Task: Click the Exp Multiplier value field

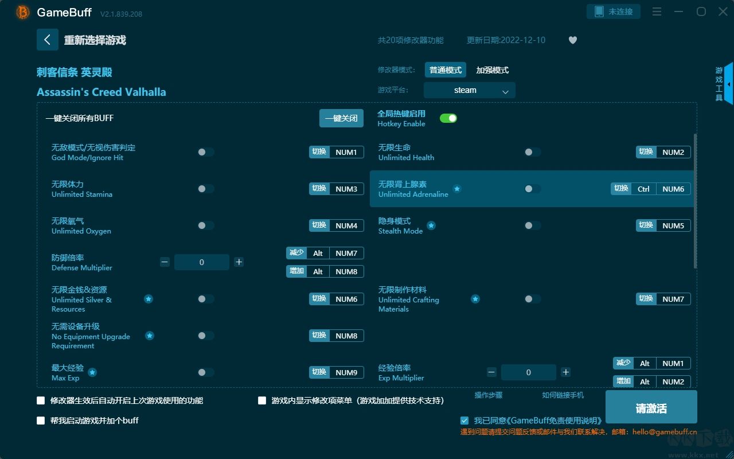Action: click(529, 372)
